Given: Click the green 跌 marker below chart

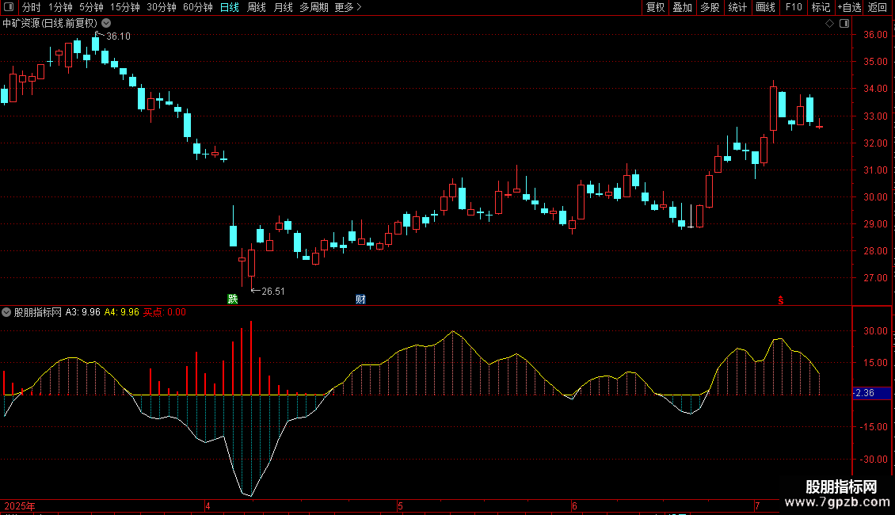Looking at the screenshot, I should point(232,299).
